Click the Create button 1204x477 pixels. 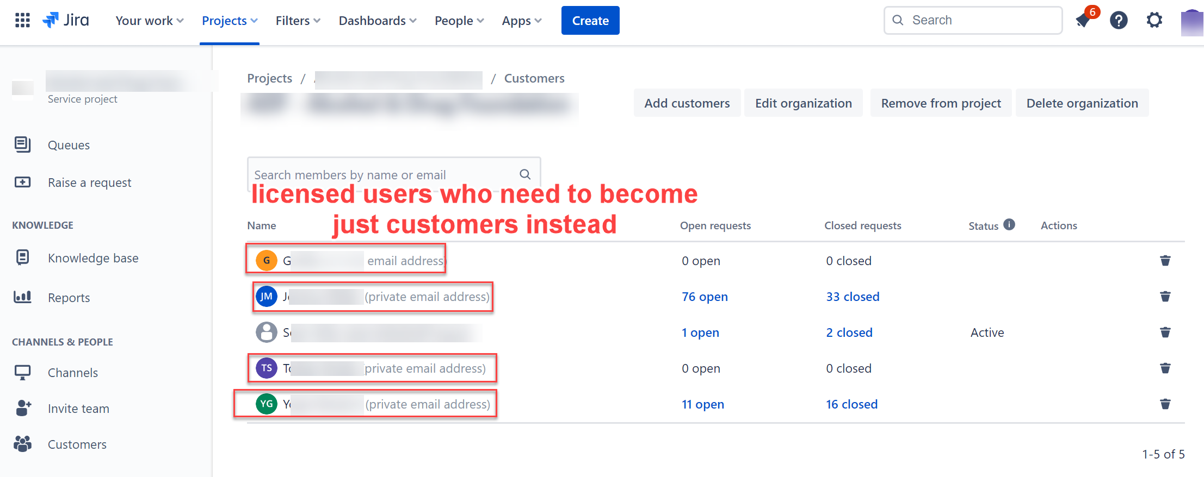coord(590,21)
